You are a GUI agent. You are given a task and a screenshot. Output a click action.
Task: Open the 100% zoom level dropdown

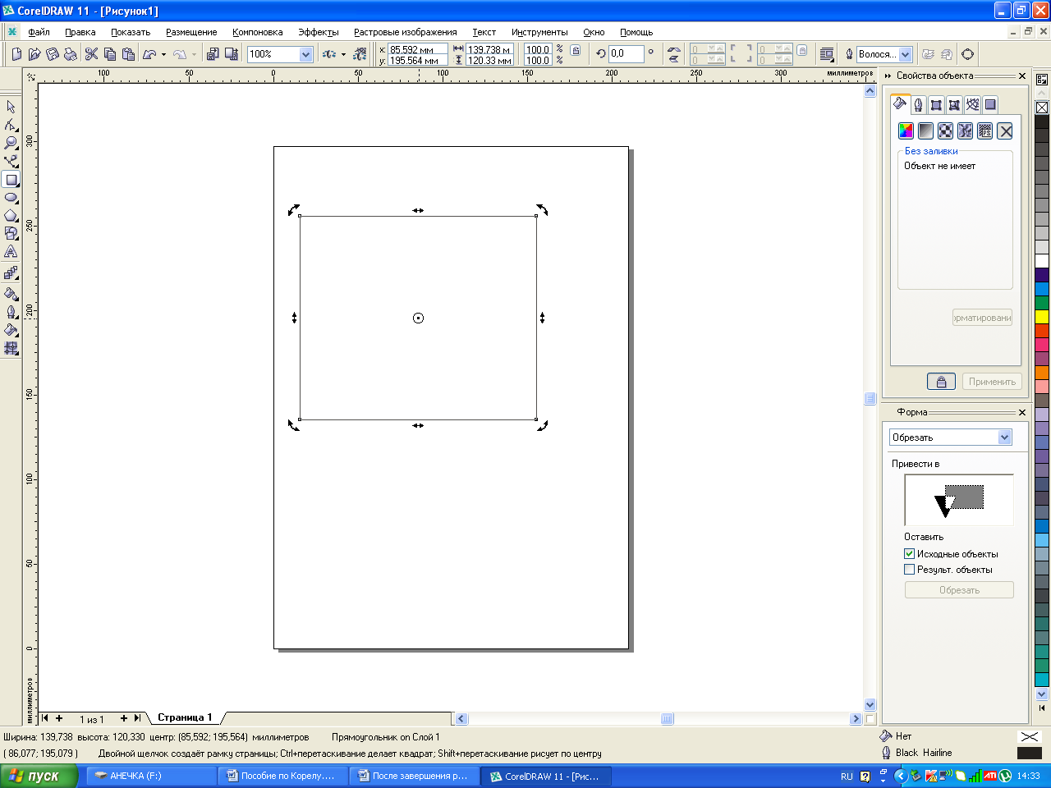306,54
